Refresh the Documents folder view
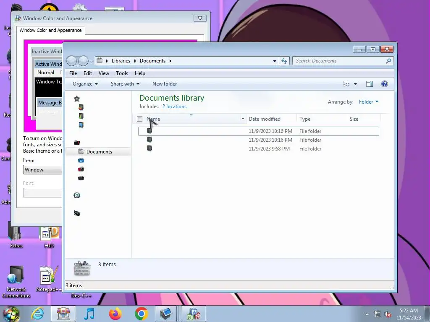The height and width of the screenshot is (322, 430). click(x=284, y=61)
